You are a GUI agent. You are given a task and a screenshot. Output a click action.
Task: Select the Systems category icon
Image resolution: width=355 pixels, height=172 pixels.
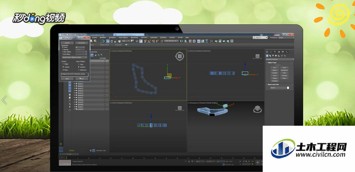tap(285, 56)
